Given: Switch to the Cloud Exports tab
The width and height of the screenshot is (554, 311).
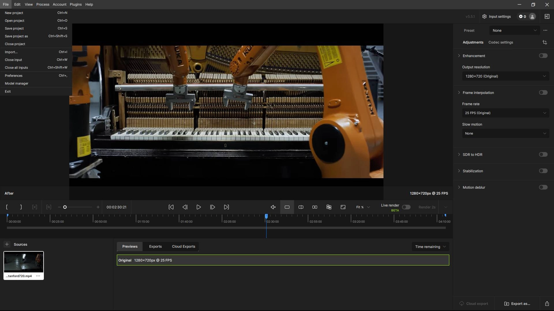Looking at the screenshot, I should coord(184,246).
